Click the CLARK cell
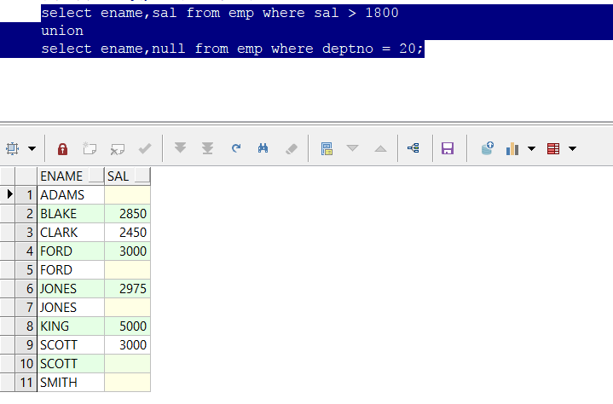Screen dimensions: 613x404 click(71, 232)
